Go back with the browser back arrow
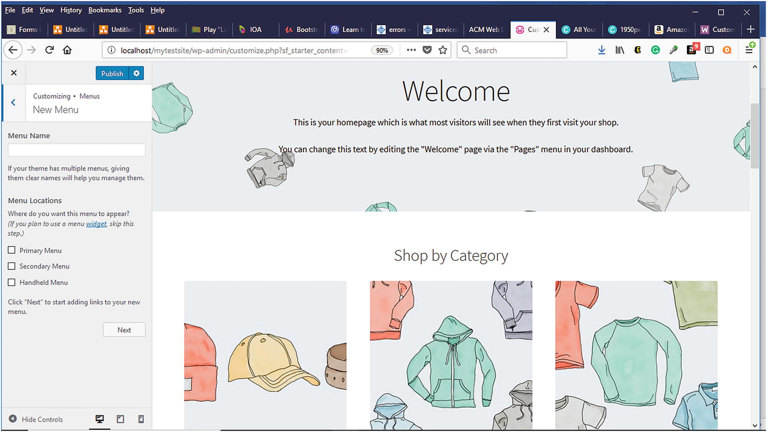The image size is (767, 432). pos(13,50)
